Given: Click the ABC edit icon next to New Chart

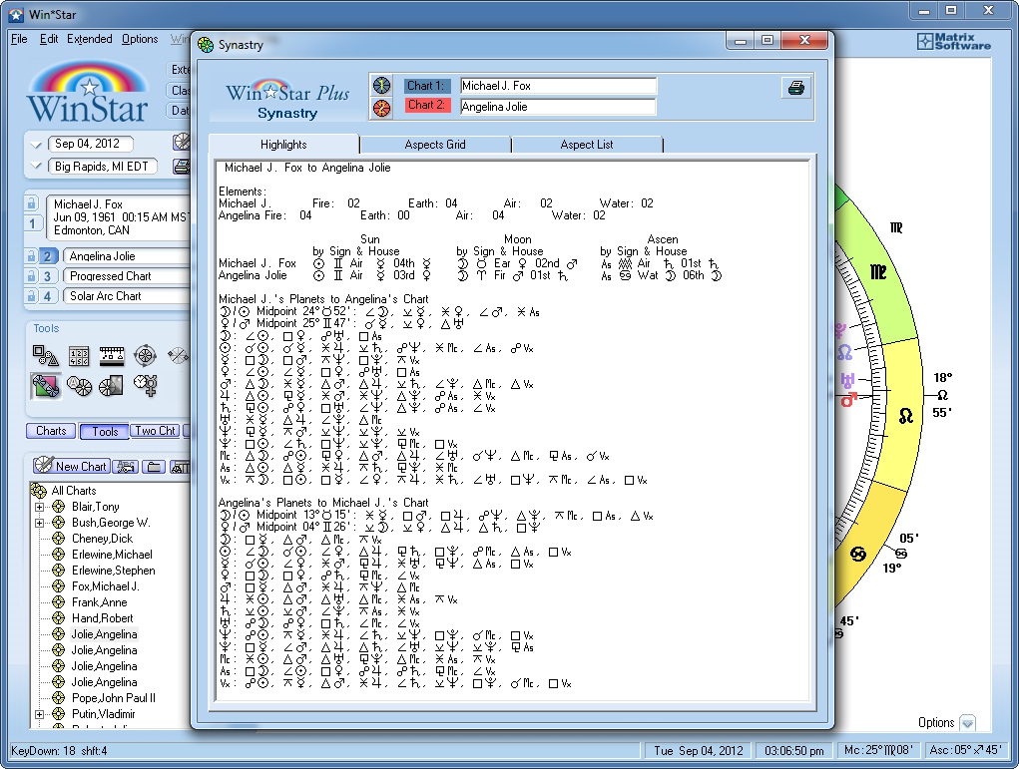Looking at the screenshot, I should (126, 467).
